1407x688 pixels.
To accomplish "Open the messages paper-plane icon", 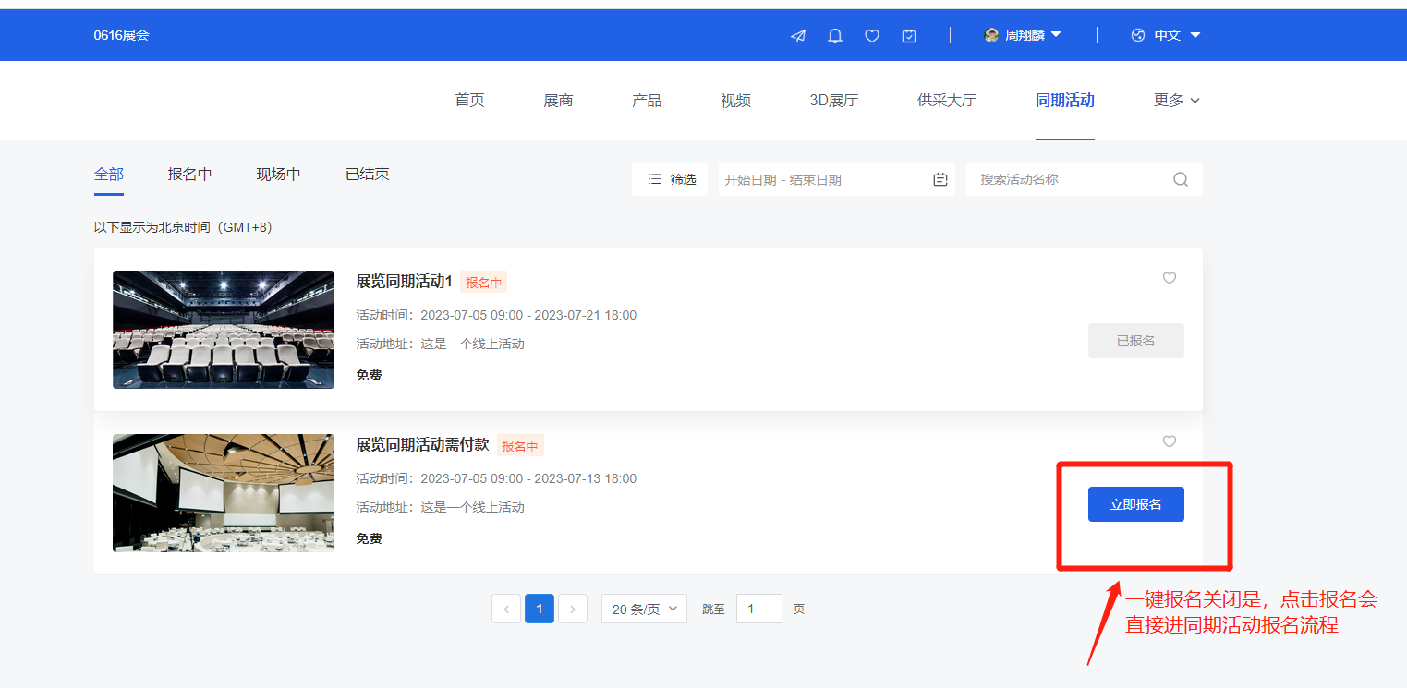I will [797, 35].
